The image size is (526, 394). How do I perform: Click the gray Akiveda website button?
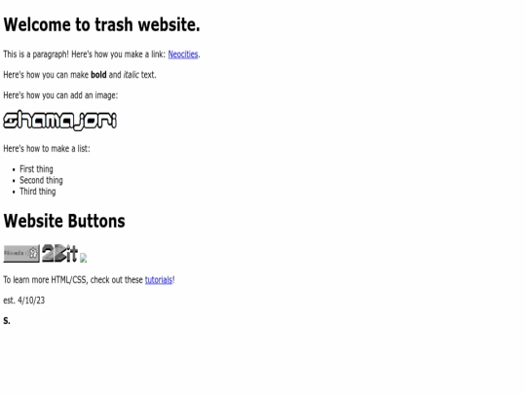pos(21,254)
